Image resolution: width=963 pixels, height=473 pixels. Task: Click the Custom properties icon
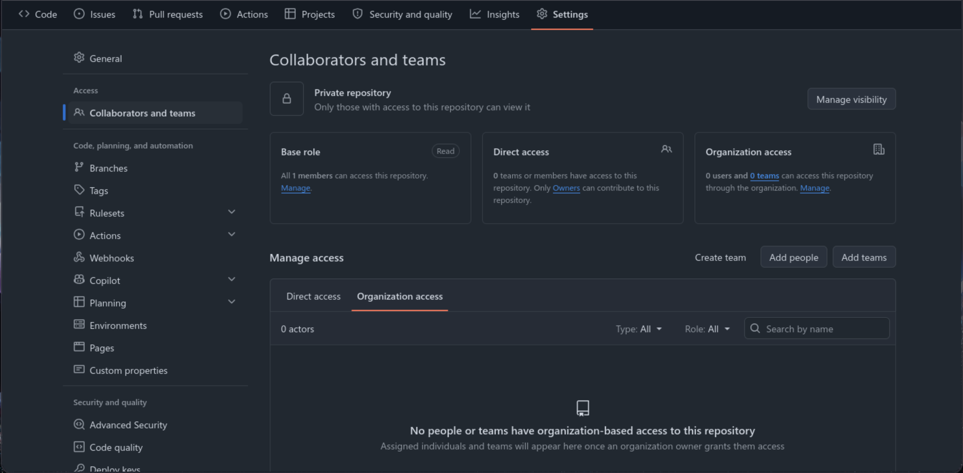click(x=79, y=370)
